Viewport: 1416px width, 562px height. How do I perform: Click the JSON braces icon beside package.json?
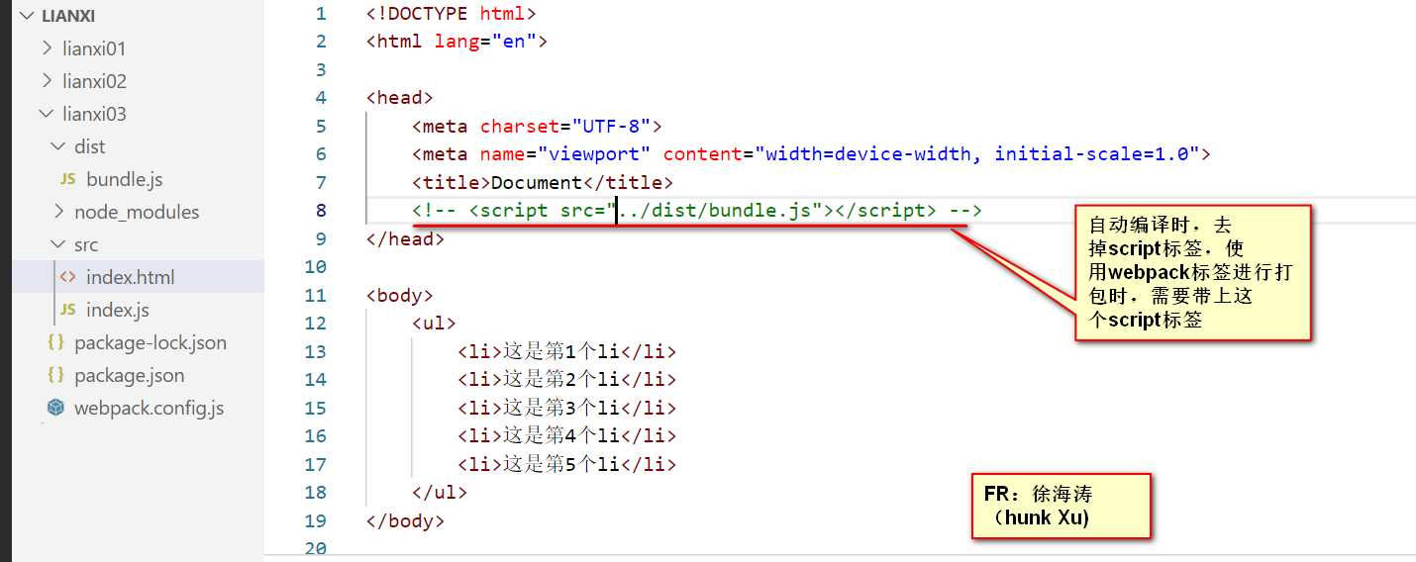55,375
